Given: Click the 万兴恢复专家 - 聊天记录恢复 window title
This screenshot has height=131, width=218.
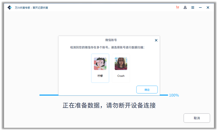Looking at the screenshot, I should (31, 8).
